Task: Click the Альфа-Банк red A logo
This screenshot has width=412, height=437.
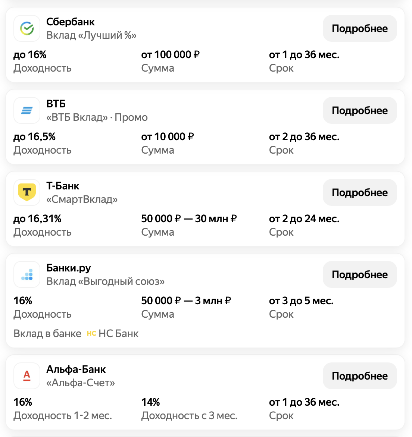Action: coord(27,376)
